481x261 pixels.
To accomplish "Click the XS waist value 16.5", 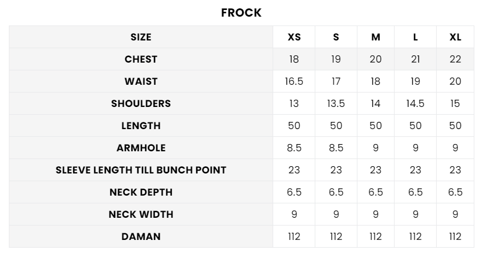I will coord(294,81).
